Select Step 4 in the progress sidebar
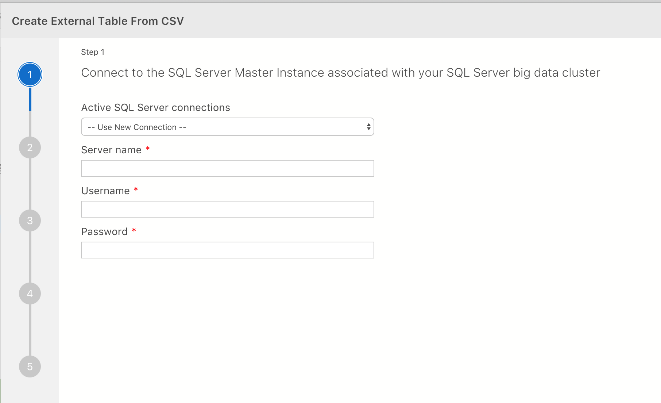The width and height of the screenshot is (661, 403). [30, 293]
